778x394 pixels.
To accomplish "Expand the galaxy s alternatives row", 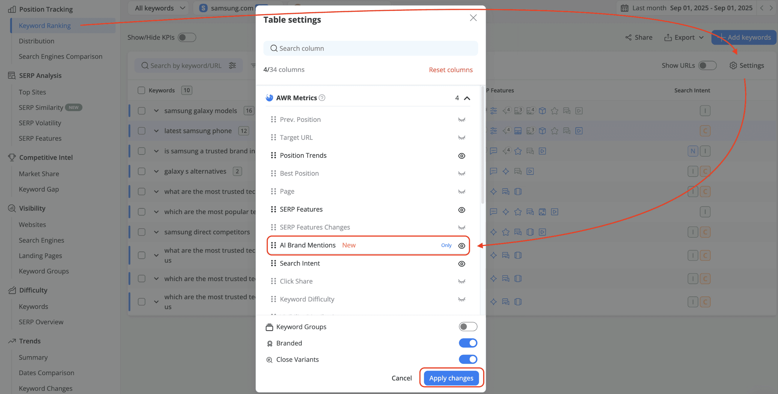I will click(156, 171).
